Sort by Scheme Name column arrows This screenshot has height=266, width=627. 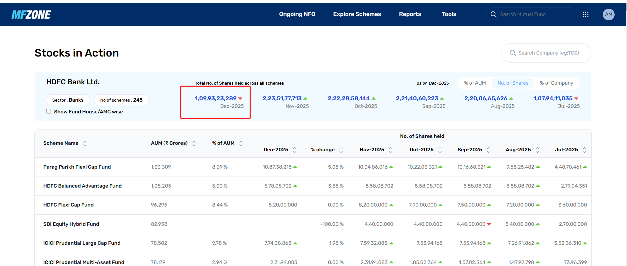point(85,143)
